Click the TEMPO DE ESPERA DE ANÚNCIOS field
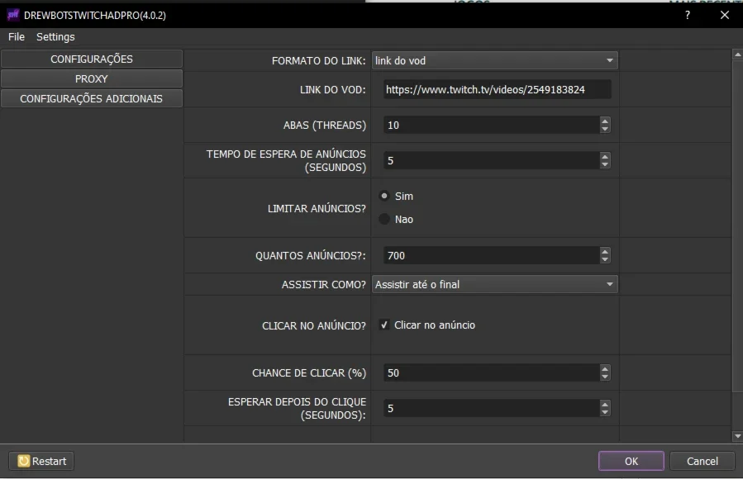This screenshot has width=743, height=479. tap(492, 160)
